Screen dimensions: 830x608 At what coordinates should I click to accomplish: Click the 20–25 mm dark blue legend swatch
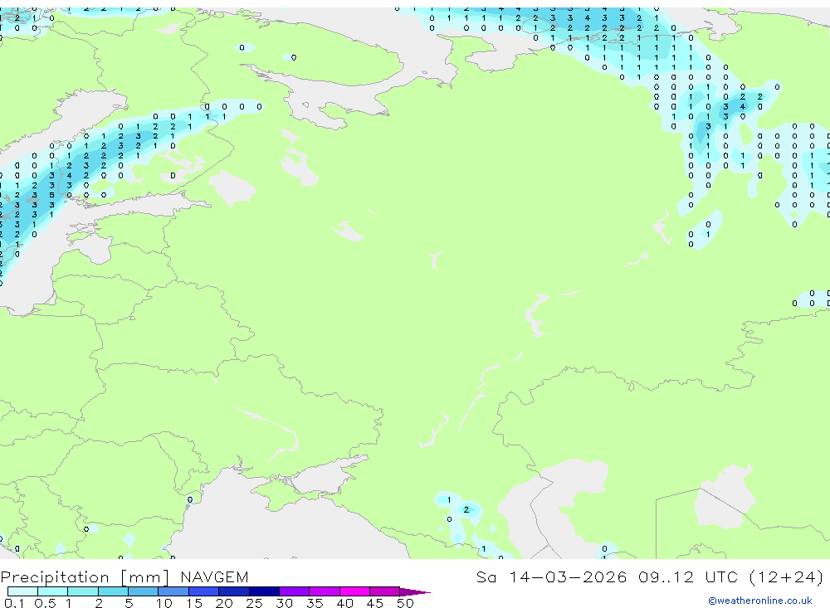(234, 591)
